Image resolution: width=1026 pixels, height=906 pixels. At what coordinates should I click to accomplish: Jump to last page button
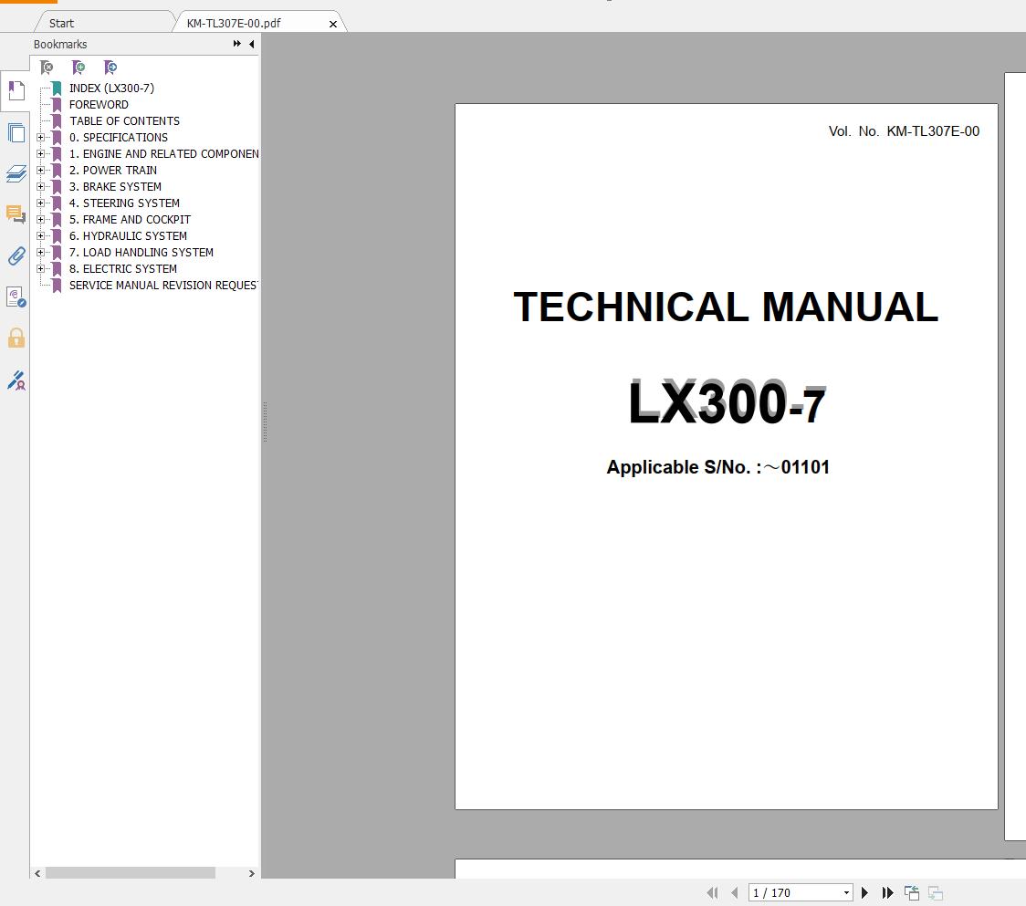887,892
